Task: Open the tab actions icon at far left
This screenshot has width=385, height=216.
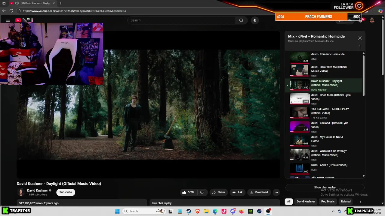Action: (4, 3)
